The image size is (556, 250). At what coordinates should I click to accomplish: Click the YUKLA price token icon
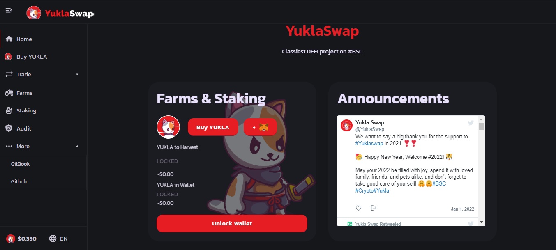click(x=11, y=239)
